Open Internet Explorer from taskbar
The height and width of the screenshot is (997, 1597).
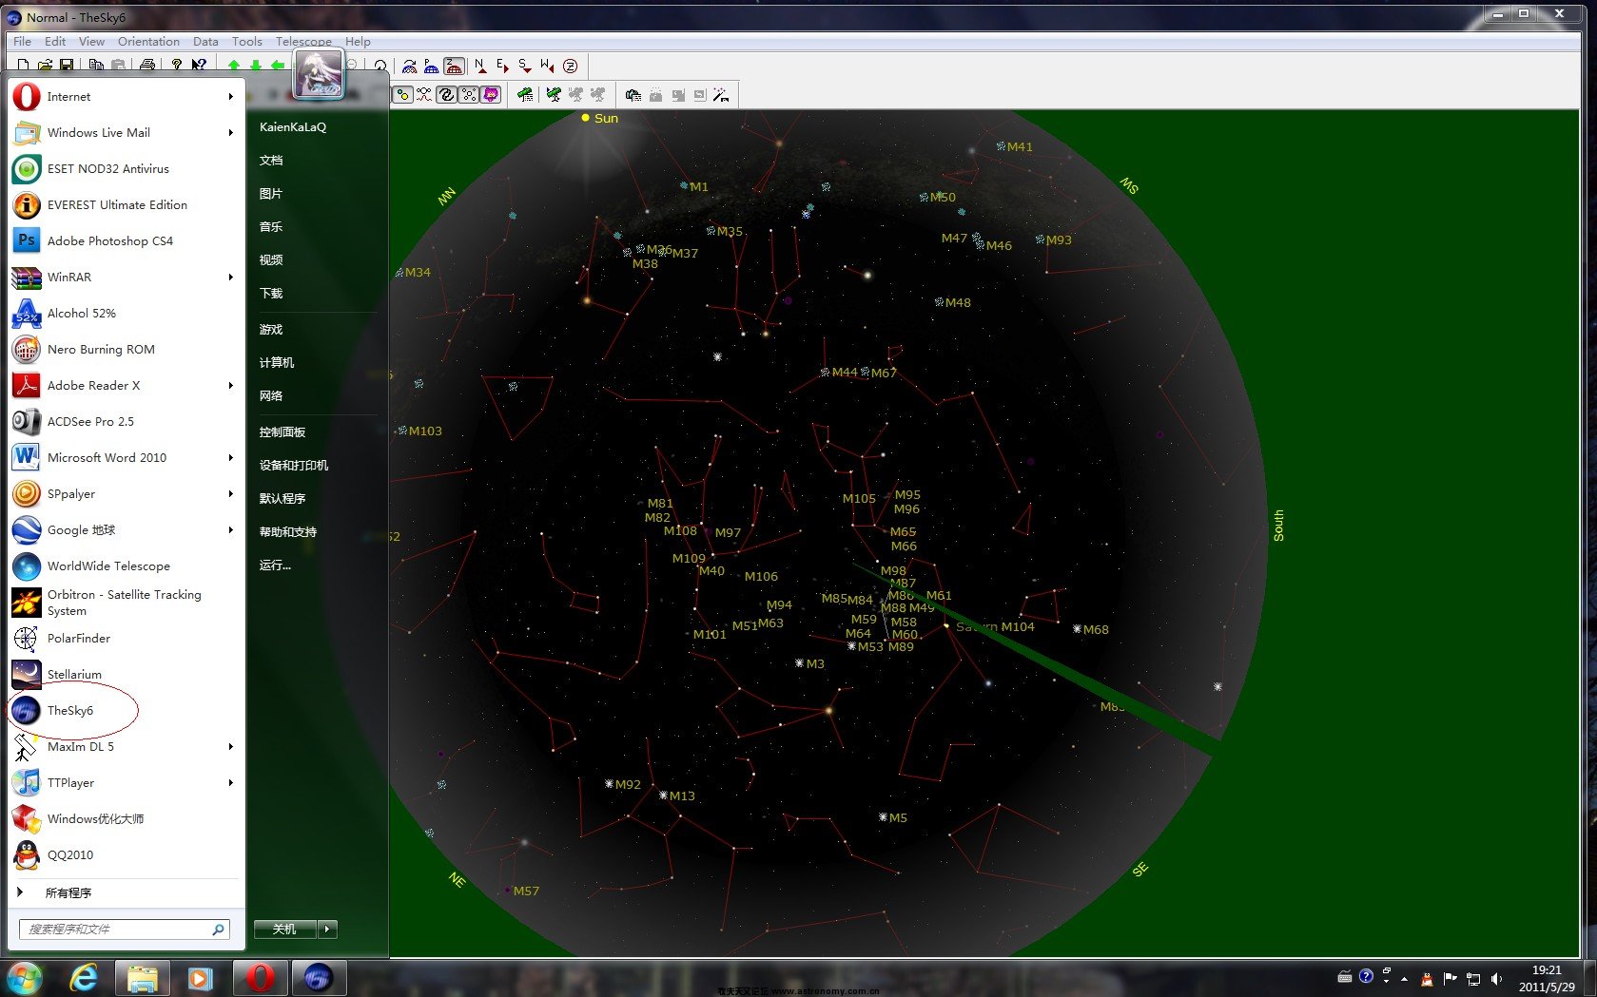click(85, 977)
